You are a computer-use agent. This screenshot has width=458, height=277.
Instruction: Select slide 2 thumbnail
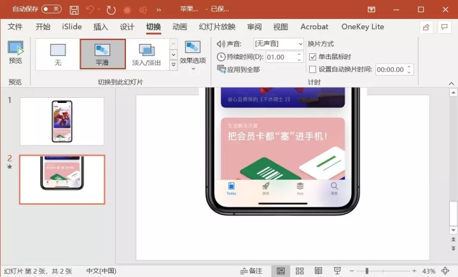62,179
